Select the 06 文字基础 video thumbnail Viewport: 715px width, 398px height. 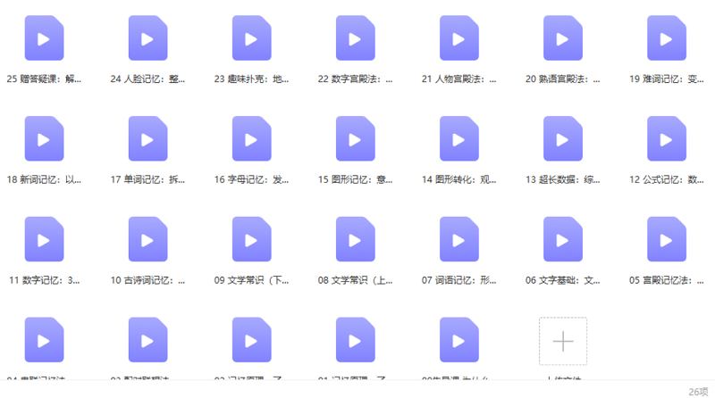[x=562, y=239]
